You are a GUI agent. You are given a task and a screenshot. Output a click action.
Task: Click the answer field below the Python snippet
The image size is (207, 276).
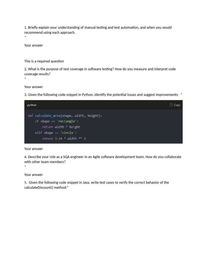click(33, 149)
